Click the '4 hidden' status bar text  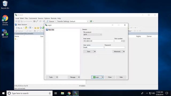pyautogui.click(x=82, y=86)
